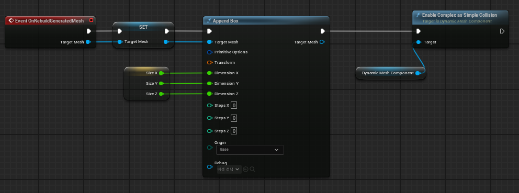The image size is (519, 193).
Task: Click exec output pin of Enable Complex as Simple Collision
Action: 502,31
